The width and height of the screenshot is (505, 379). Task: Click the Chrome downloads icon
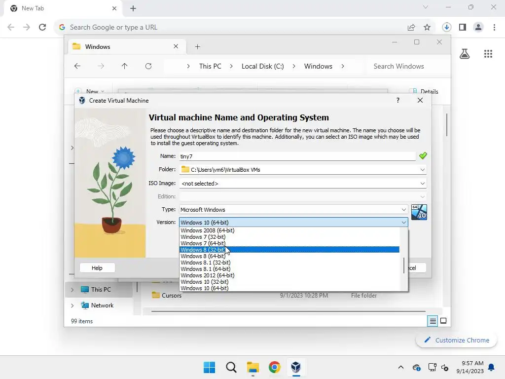446,28
